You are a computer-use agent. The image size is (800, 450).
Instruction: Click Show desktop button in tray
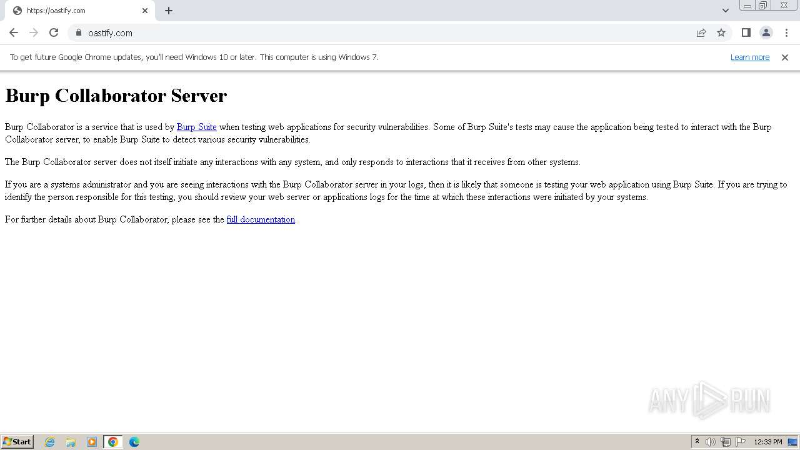(793, 442)
